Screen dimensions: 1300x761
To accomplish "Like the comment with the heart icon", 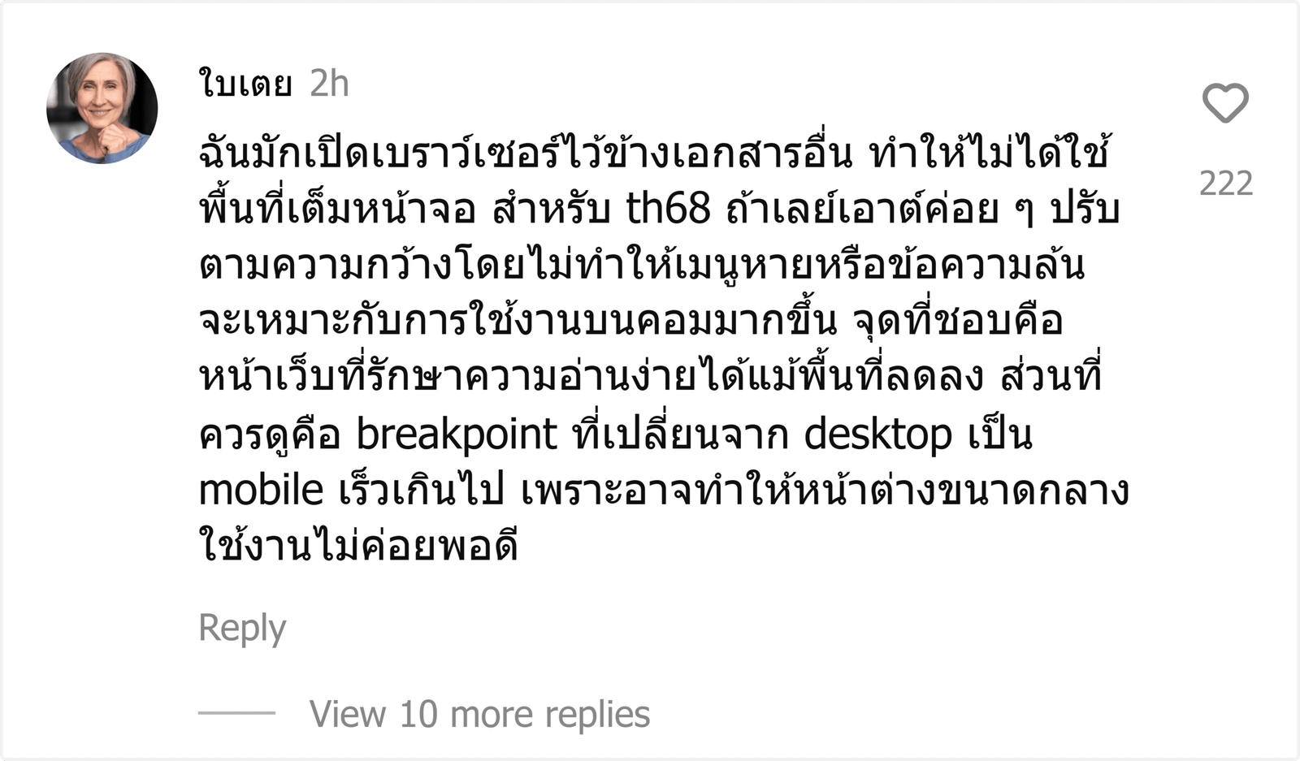I will (x=1225, y=103).
